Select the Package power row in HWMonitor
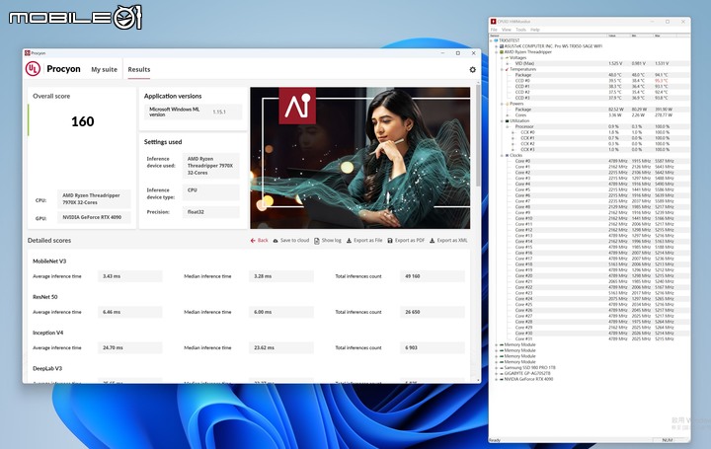The height and width of the screenshot is (449, 711). tap(590, 110)
